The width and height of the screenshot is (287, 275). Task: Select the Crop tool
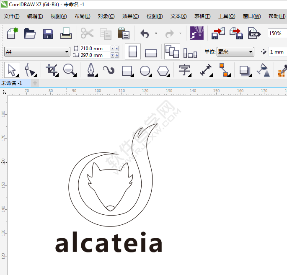[x=52, y=70]
